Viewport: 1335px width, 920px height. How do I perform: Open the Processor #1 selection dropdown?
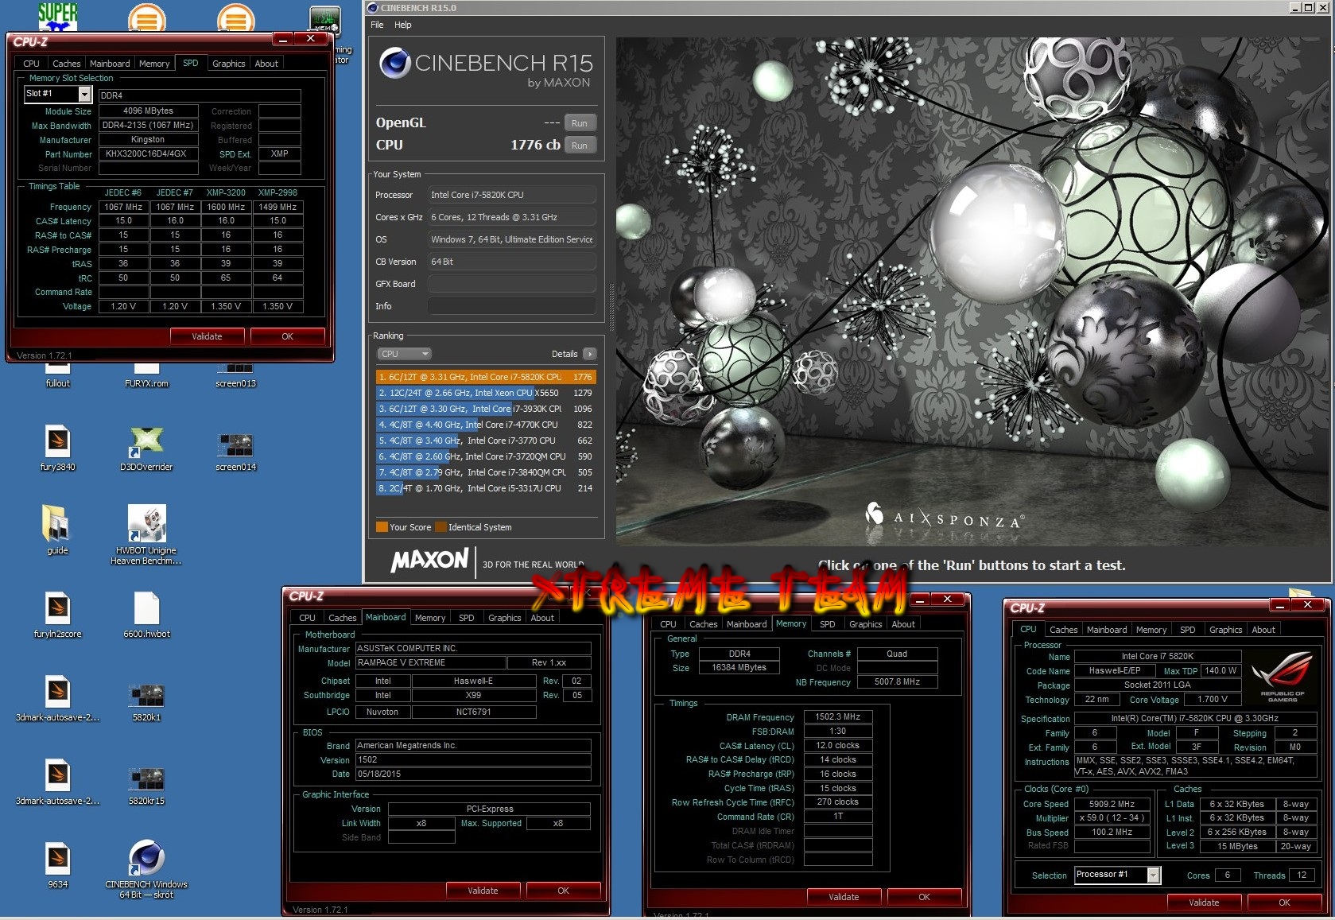[1117, 875]
